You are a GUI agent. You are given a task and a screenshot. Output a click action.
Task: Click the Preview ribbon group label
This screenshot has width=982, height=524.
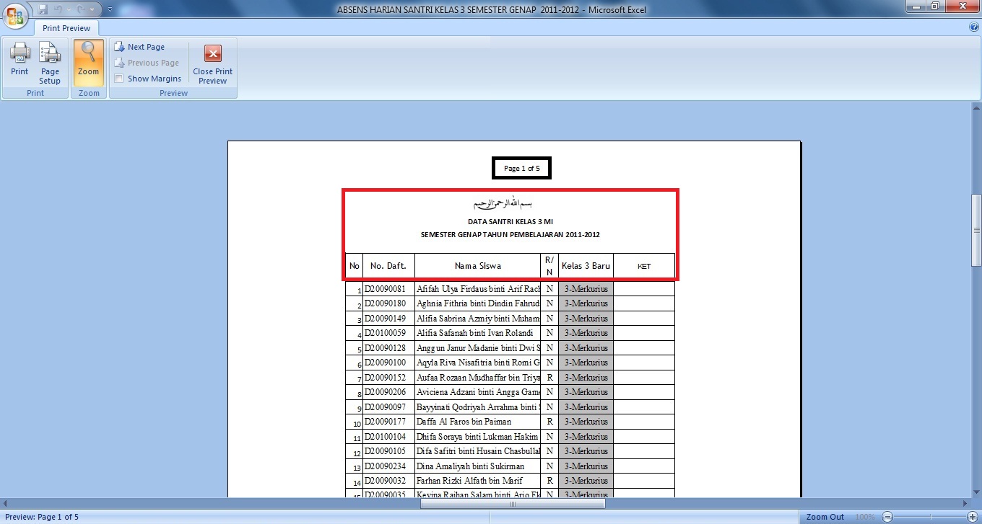pos(173,93)
